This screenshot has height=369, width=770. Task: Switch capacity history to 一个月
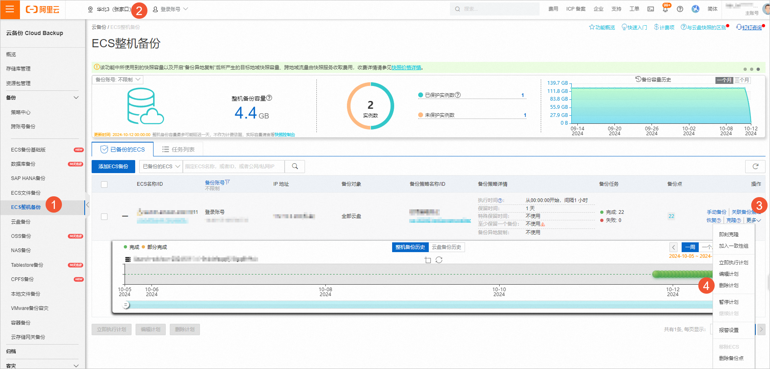[x=724, y=80]
